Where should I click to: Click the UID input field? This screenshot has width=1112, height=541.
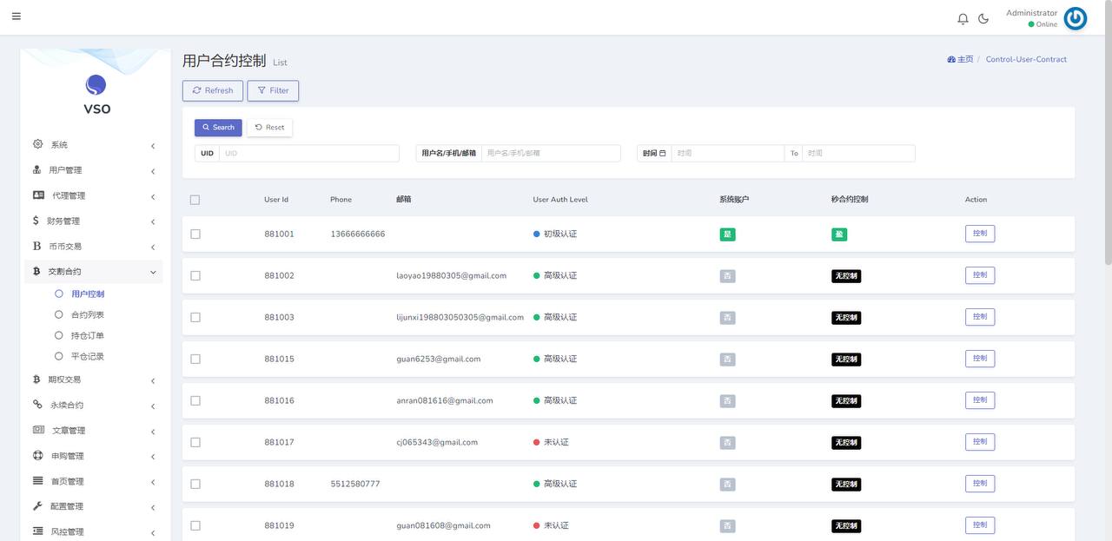[x=308, y=154]
